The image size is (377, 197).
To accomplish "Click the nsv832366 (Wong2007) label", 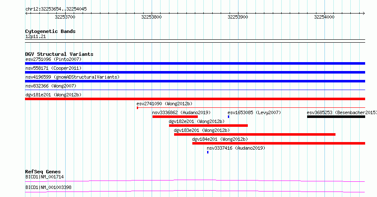I will tap(51, 86).
